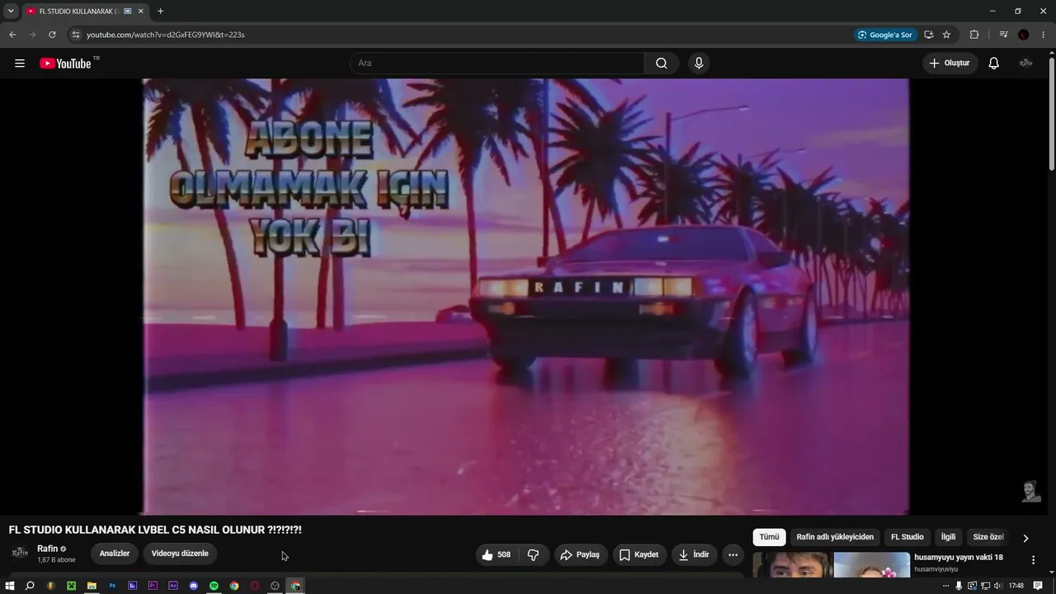The image size is (1056, 594).
Task: Open the Windows notification center
Action: click(1038, 586)
